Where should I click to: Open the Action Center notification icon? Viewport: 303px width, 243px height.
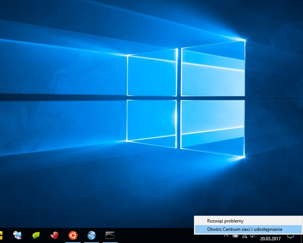coord(291,236)
